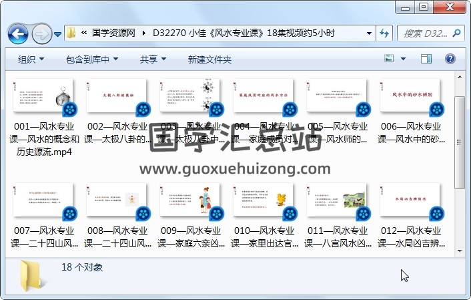The image size is (471, 300).
Task: Open the 共享 menu
Action: tap(153, 59)
